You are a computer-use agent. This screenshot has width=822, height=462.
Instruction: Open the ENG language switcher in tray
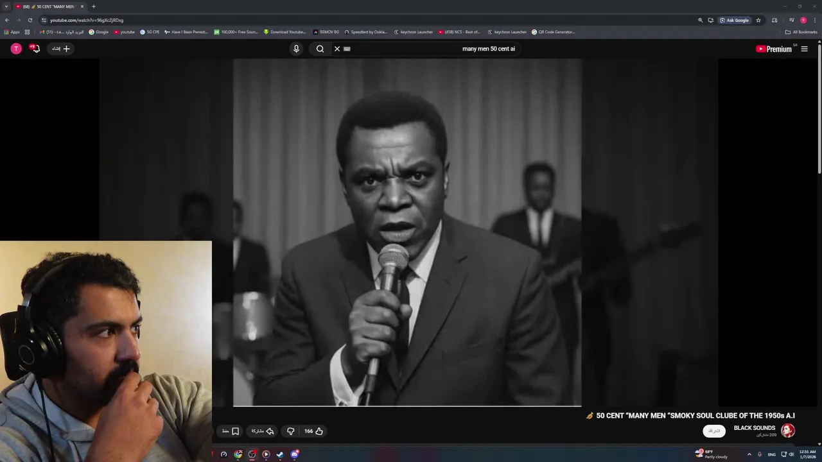pos(771,454)
